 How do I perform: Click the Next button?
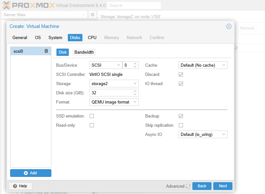click(223, 186)
